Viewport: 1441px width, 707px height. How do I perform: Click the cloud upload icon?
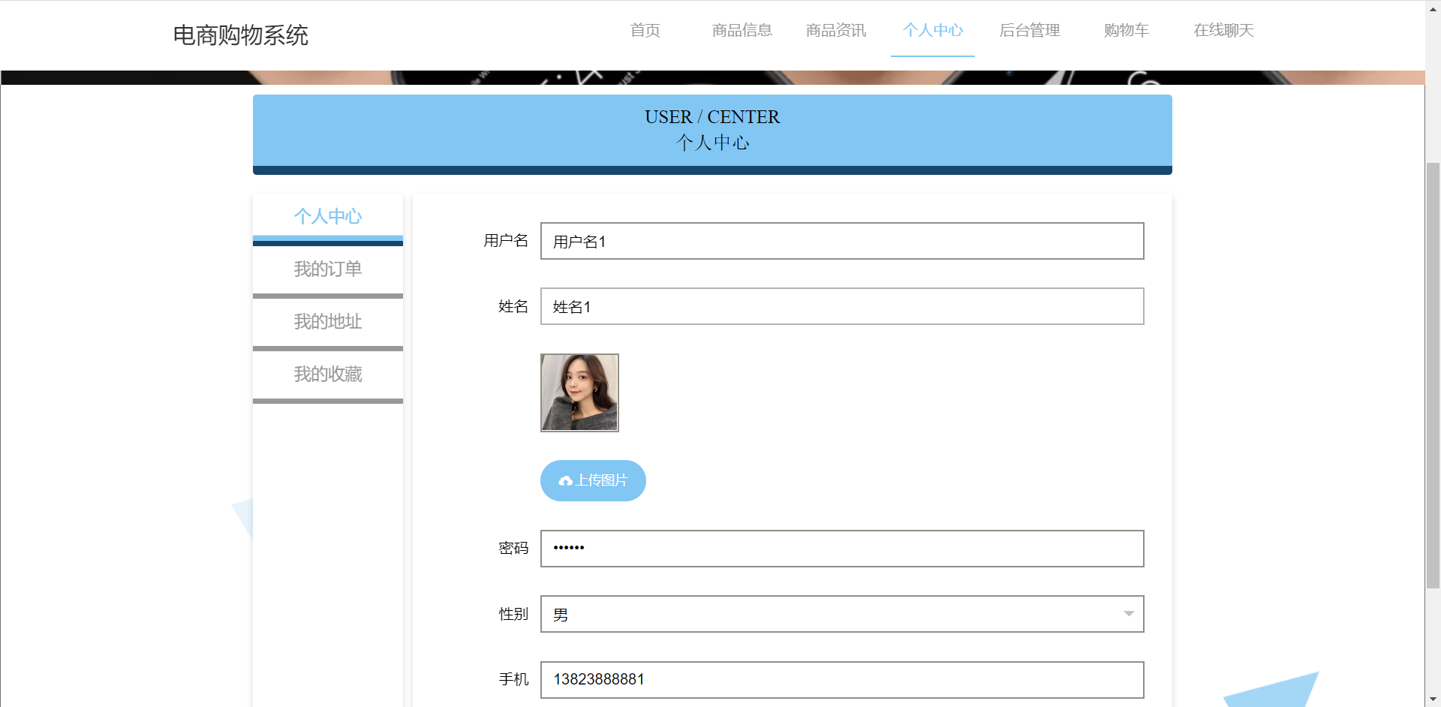565,481
